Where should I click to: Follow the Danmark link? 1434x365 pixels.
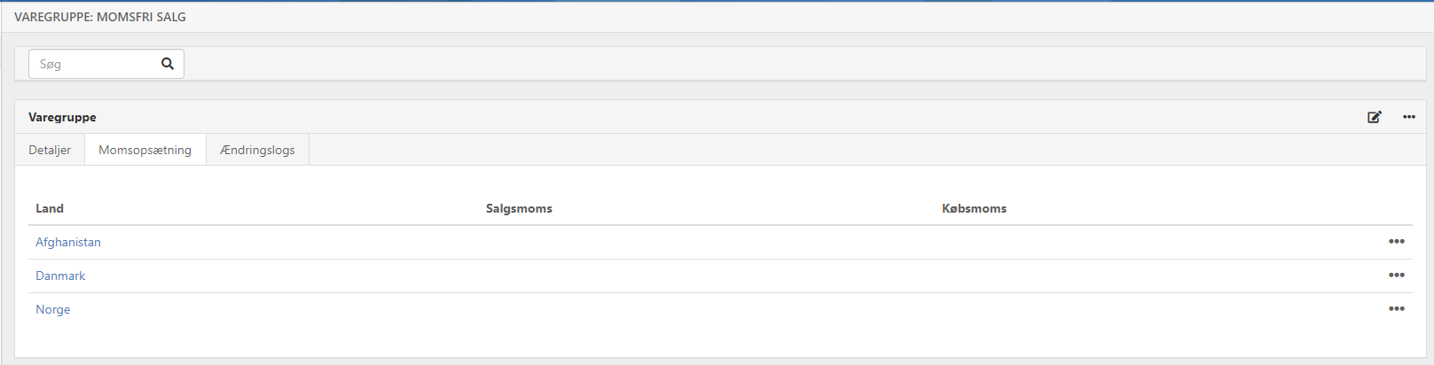pyautogui.click(x=60, y=276)
